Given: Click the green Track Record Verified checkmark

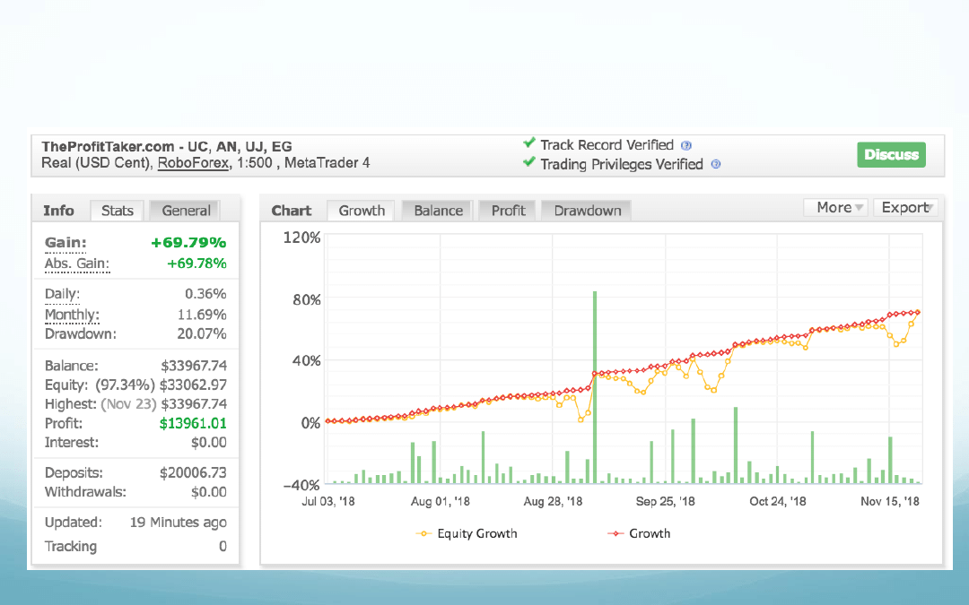Looking at the screenshot, I should pyautogui.click(x=529, y=143).
